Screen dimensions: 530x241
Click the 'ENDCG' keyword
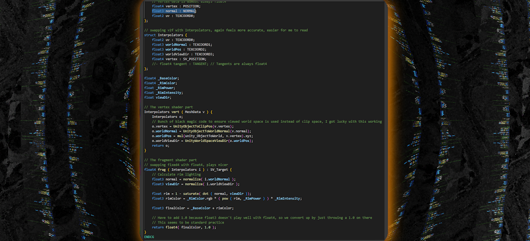coord(149,237)
